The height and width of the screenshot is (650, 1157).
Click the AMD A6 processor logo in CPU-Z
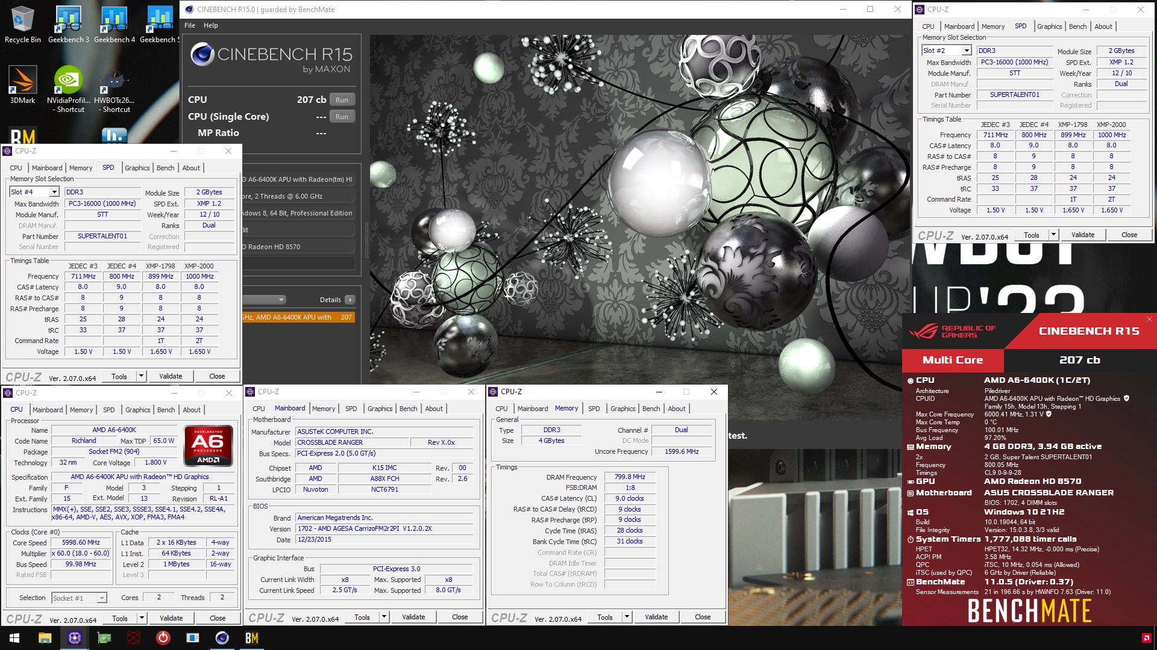point(208,446)
